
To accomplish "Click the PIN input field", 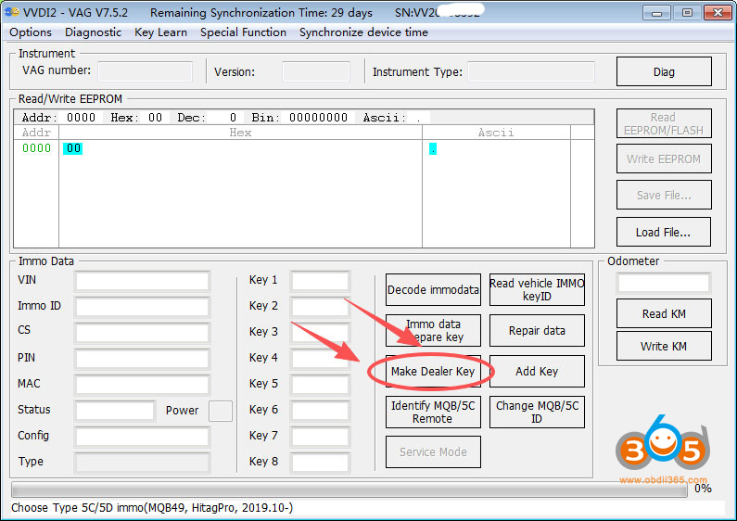I will coord(142,359).
